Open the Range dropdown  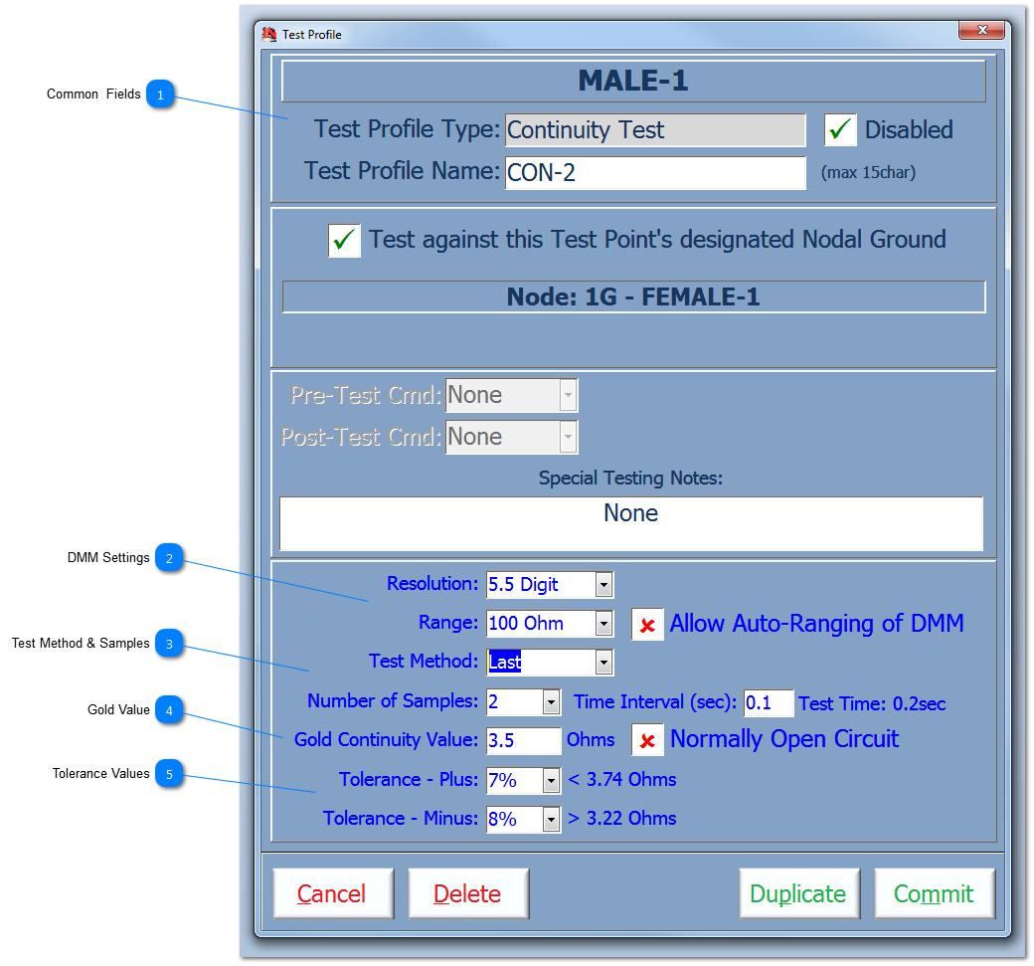(x=602, y=623)
